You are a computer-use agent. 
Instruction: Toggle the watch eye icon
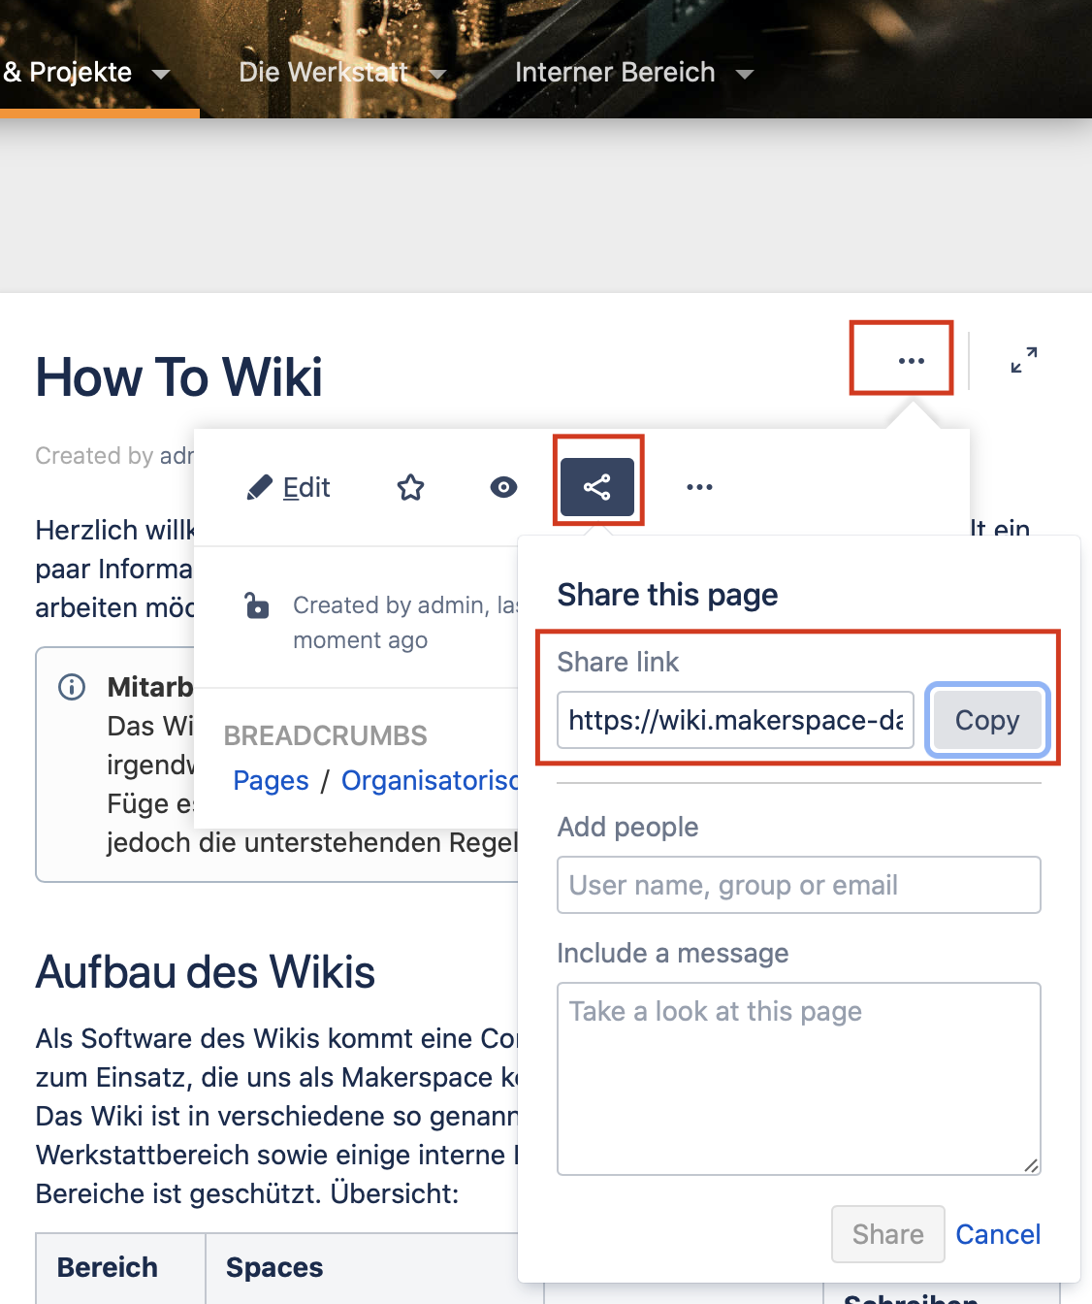503,487
